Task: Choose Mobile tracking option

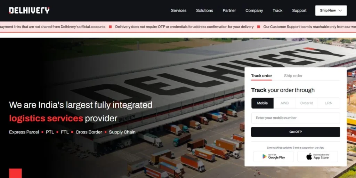Action: tap(262, 103)
